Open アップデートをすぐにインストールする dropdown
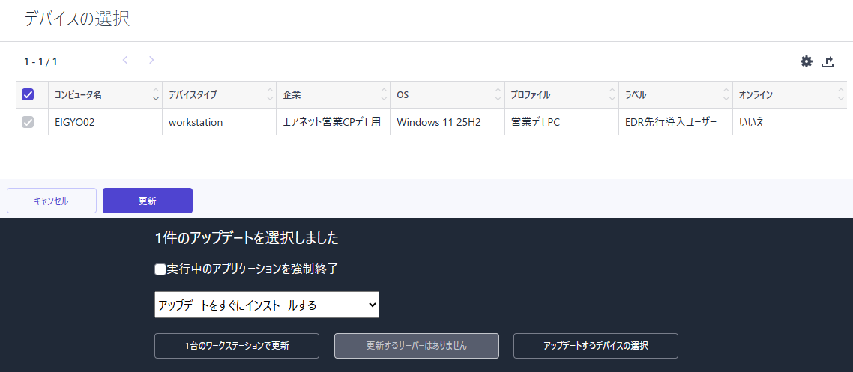Viewport: 853px width, 372px height. pos(267,305)
